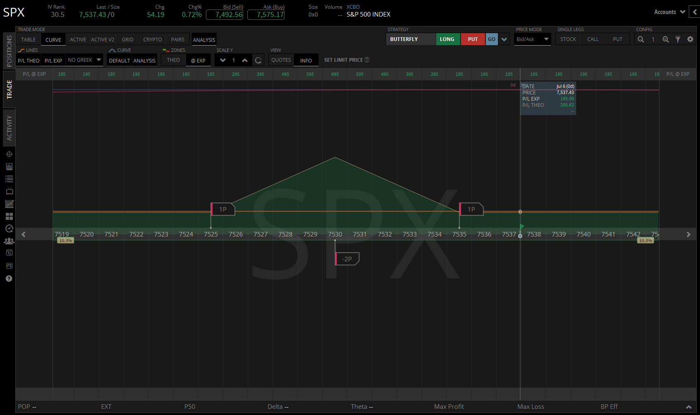Viewport: 700px width, 415px height.
Task: Toggle the P/L THEO line
Action: pos(29,60)
